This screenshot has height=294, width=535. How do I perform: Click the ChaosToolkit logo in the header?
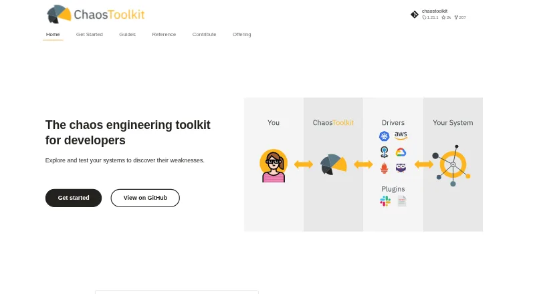96,14
